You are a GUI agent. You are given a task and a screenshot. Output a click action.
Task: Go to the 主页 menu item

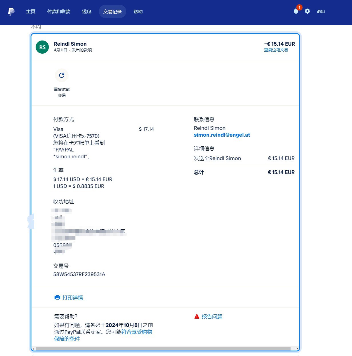31,12
